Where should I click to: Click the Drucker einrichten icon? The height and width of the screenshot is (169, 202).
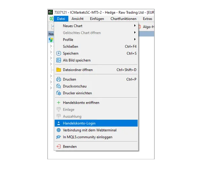pos(59,93)
